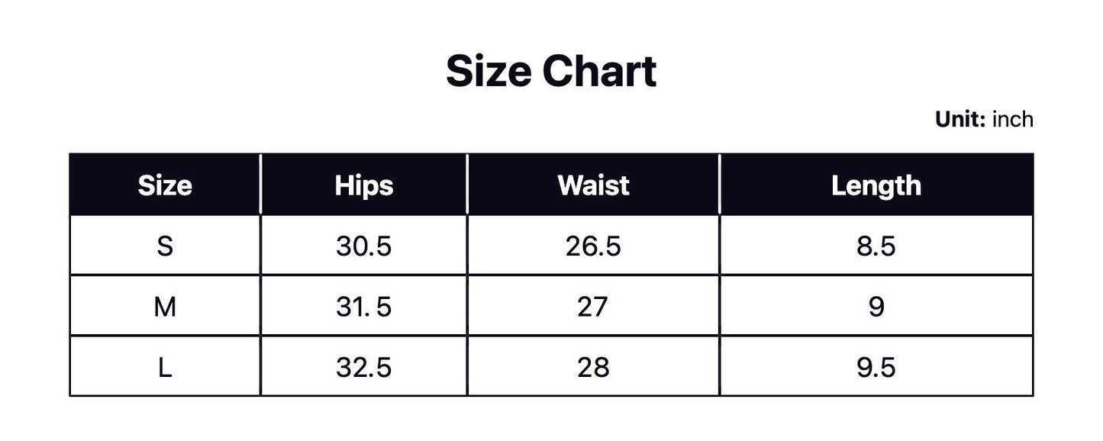Click the 26.5 waist measurement
The height and width of the screenshot is (441, 1103).
point(593,246)
